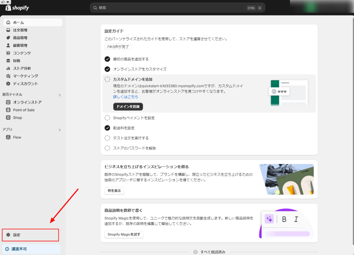Click the Bold B icon
354x255 pixels.
[x=284, y=219]
